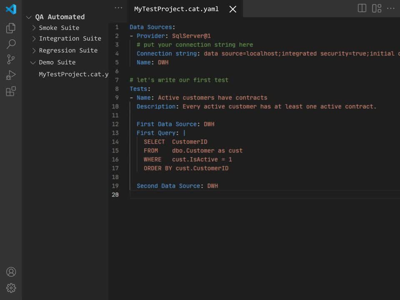Open the Run and Debug view
Screen dimensions: 400x300
11,76
